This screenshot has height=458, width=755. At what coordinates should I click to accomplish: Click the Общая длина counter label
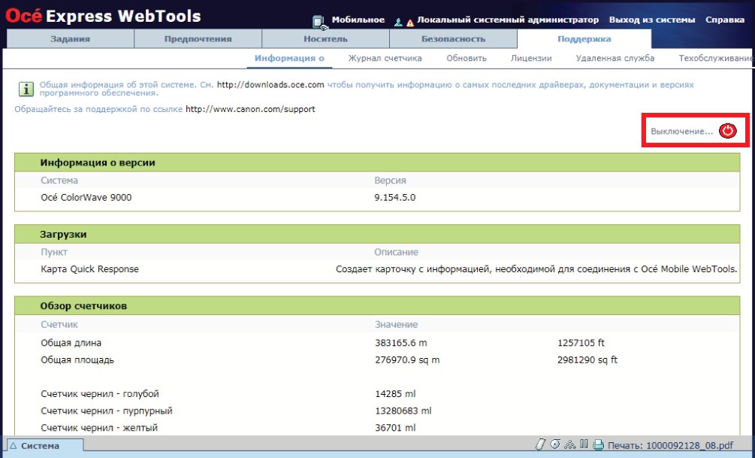point(71,343)
